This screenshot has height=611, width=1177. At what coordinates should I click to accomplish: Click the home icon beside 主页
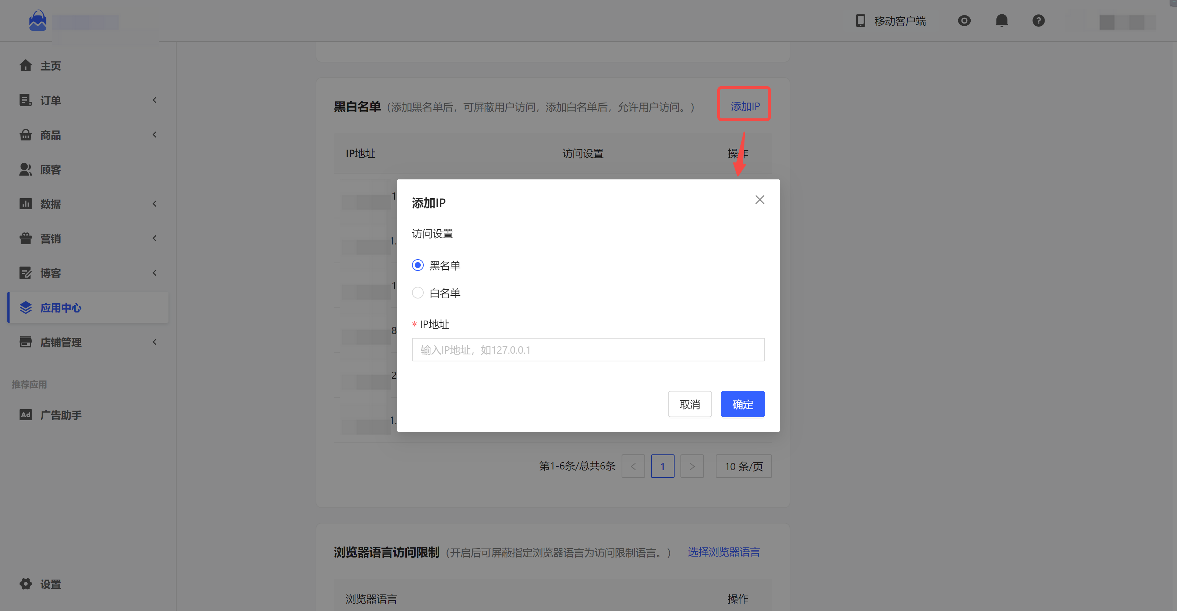pyautogui.click(x=26, y=66)
